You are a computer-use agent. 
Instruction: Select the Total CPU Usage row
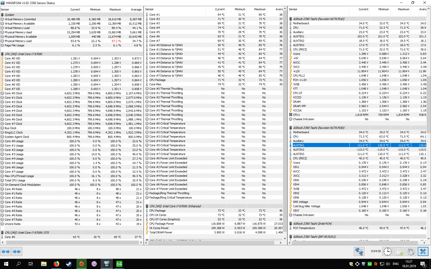(x=71, y=180)
